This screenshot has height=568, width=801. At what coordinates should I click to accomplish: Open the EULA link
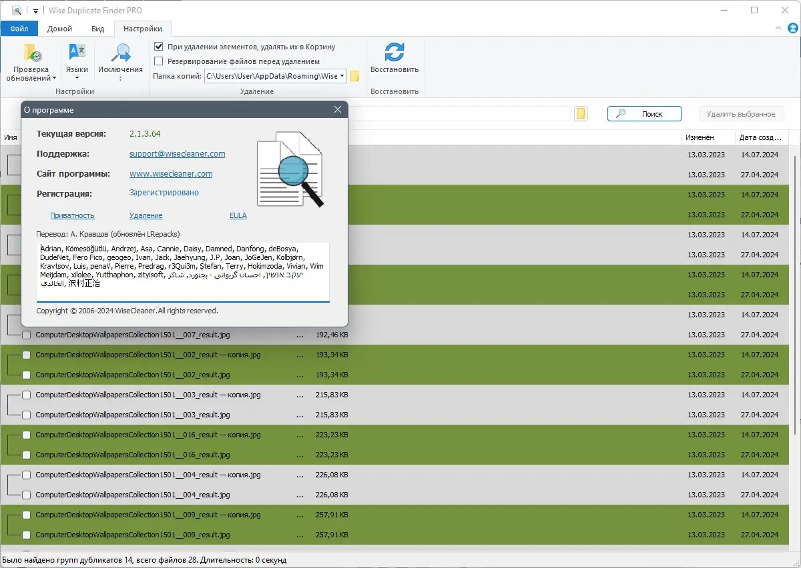coord(238,215)
